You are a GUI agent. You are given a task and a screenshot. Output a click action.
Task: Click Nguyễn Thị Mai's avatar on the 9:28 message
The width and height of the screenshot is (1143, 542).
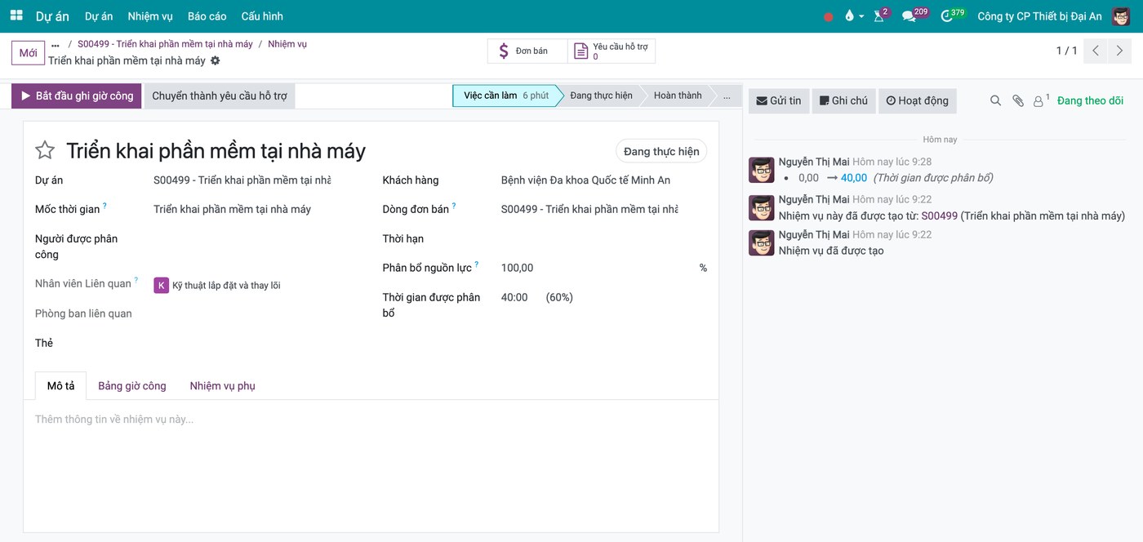tap(762, 170)
